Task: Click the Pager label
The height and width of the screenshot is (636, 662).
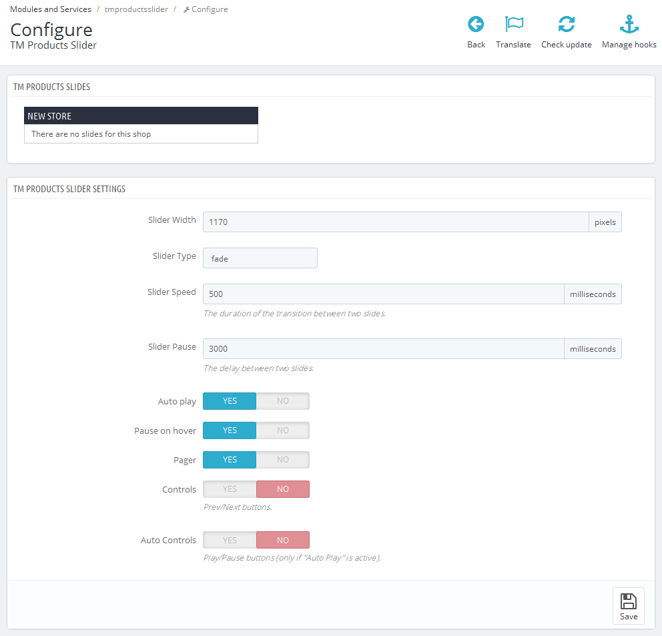Action: pyautogui.click(x=185, y=460)
